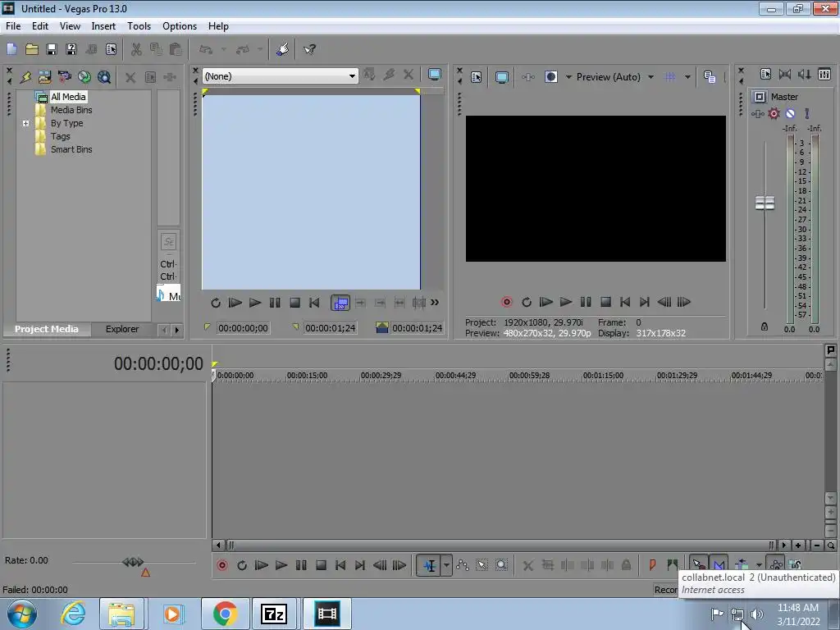The width and height of the screenshot is (840, 630).
Task: Open the Normal Edit Tool dropdown arrow
Action: 446,564
